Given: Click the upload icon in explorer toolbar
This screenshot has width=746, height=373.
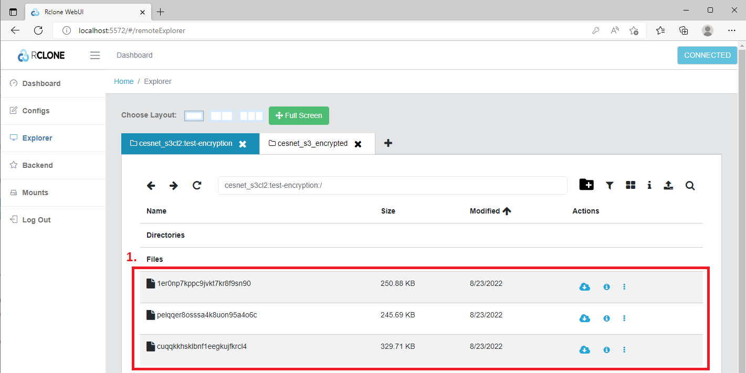Looking at the screenshot, I should [668, 185].
